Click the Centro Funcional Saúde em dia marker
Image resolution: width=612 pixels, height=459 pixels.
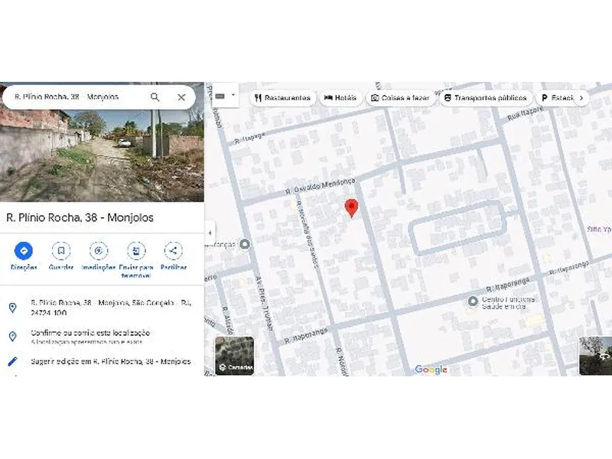click(x=473, y=301)
